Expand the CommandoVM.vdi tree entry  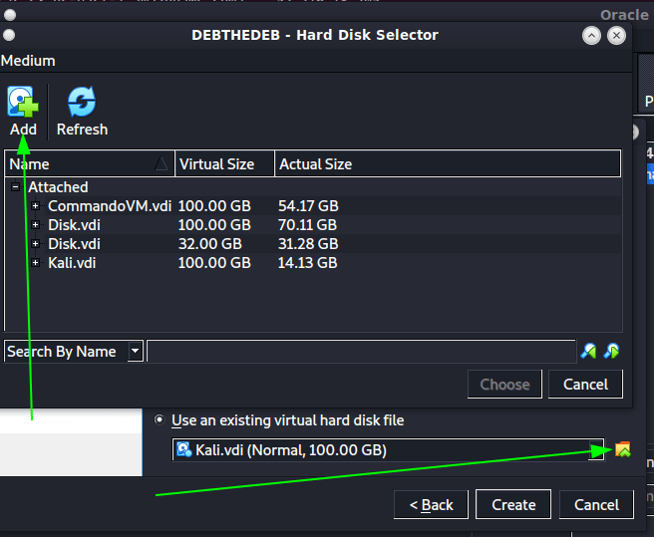[36, 206]
